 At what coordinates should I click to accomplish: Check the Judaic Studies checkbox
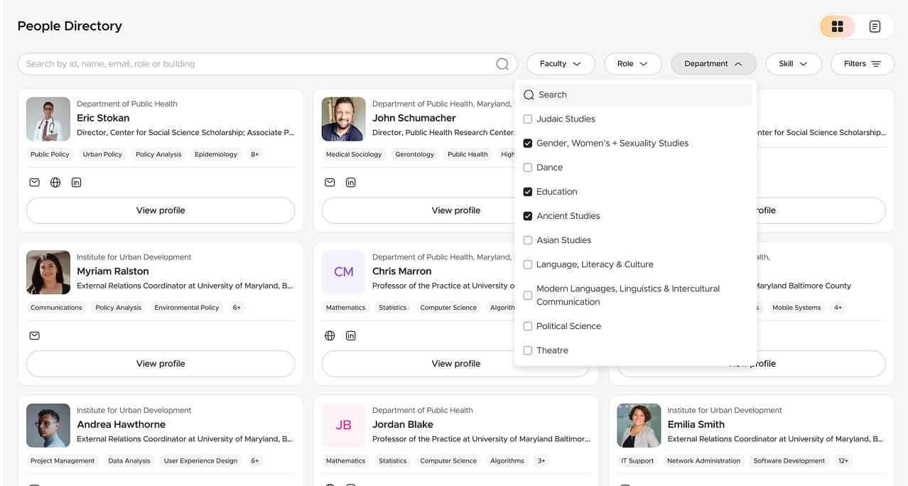point(528,119)
